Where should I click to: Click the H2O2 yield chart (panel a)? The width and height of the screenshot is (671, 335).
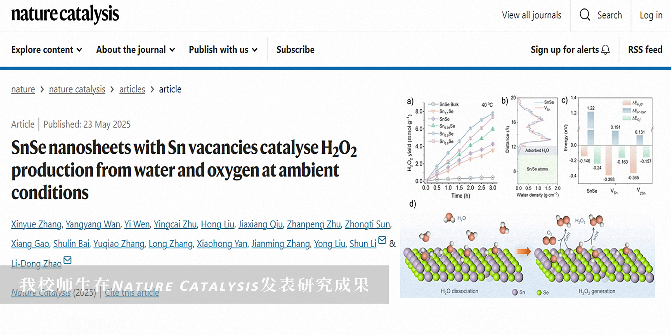(x=452, y=148)
